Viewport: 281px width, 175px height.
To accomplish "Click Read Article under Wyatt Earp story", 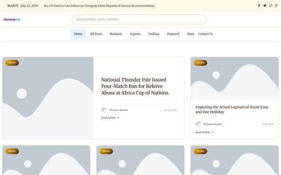I will click(x=203, y=132).
